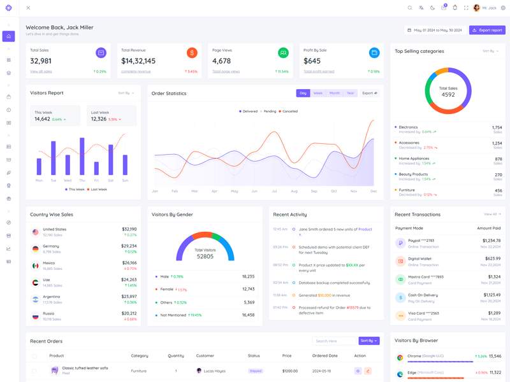This screenshot has height=382, width=510.
Task: Toggle dark mode with moon icon
Action: 432,8
